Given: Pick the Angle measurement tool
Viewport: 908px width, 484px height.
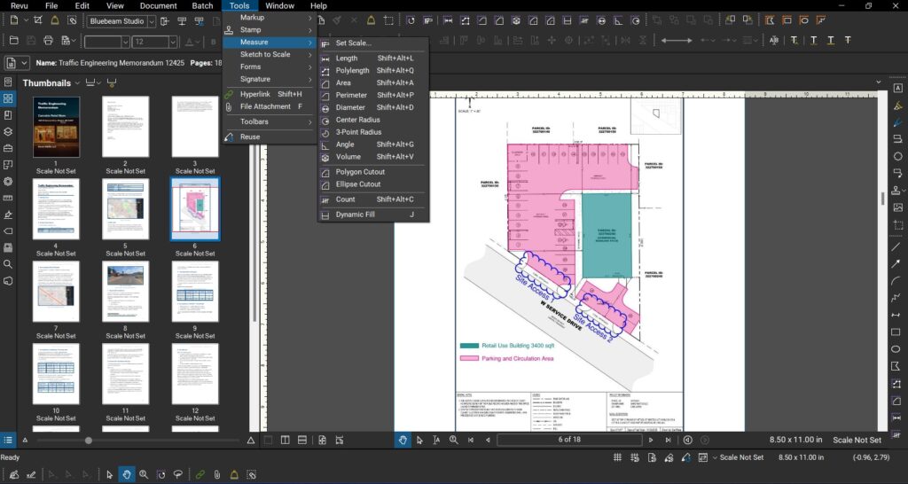Looking at the screenshot, I should click(373, 144).
